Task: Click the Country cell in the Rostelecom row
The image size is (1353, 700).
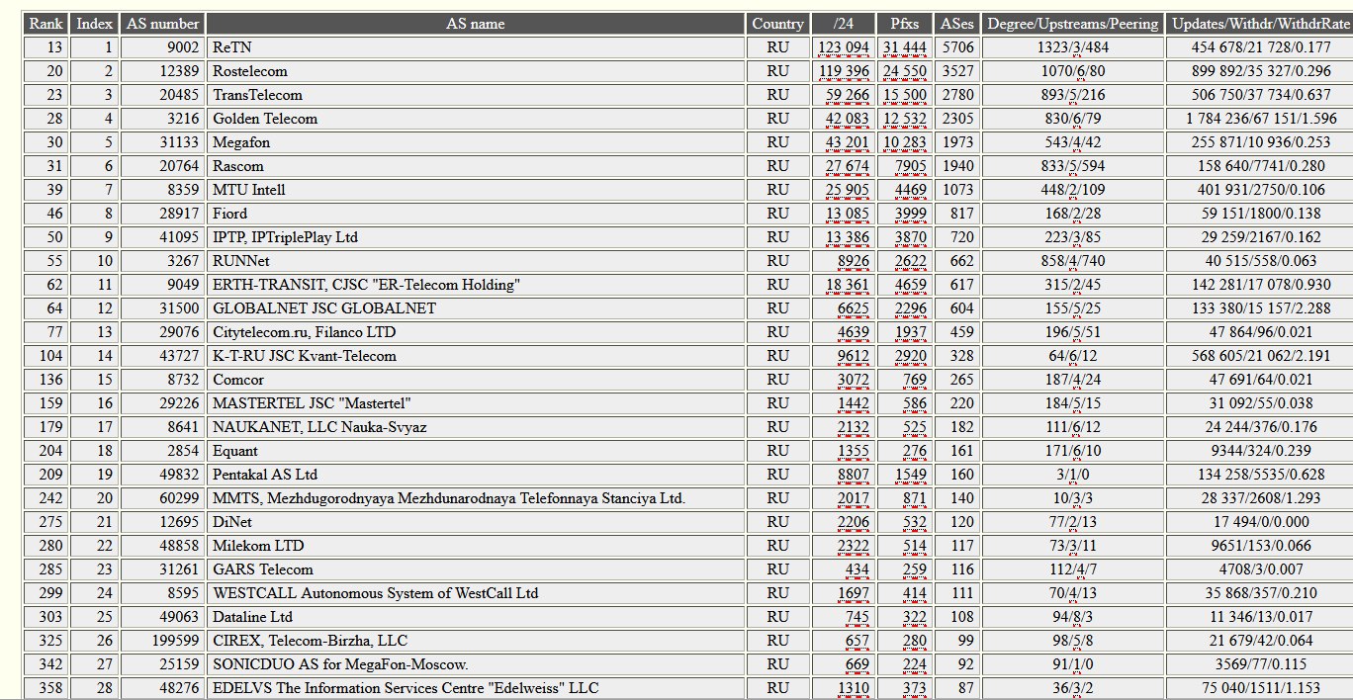Action: pyautogui.click(x=777, y=71)
